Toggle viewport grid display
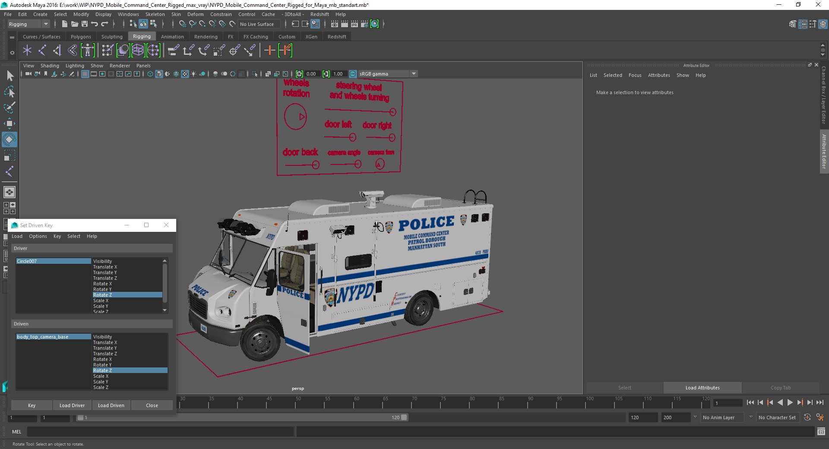 point(85,74)
